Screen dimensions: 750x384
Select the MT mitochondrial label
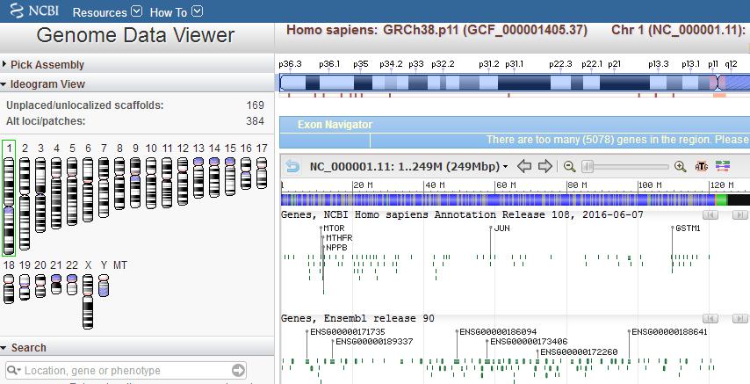click(120, 265)
